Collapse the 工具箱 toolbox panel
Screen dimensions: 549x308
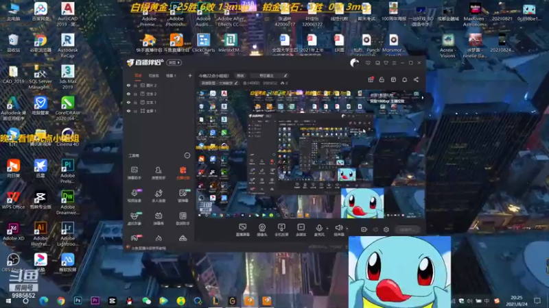[187, 155]
